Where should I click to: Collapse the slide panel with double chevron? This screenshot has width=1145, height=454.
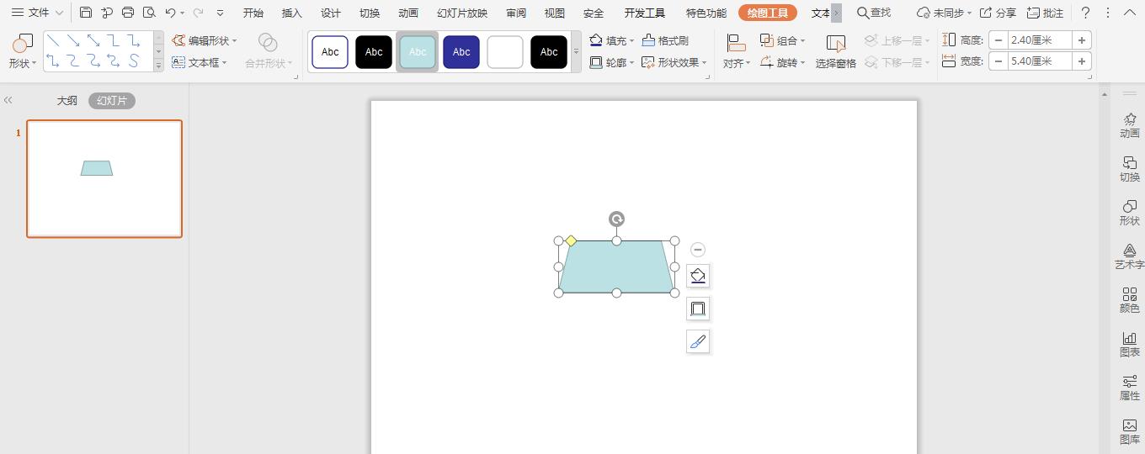(8, 100)
